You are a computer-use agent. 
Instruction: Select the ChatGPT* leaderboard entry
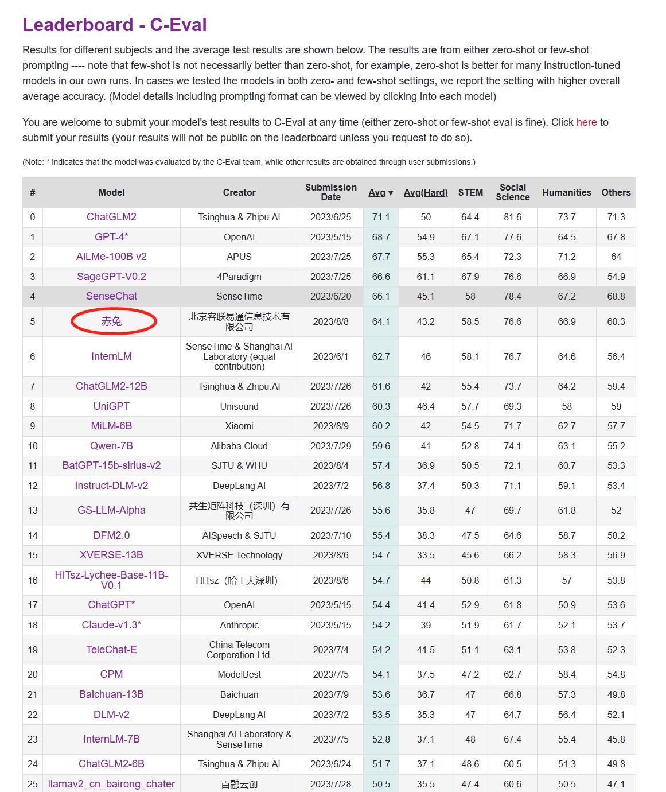pyautogui.click(x=111, y=605)
